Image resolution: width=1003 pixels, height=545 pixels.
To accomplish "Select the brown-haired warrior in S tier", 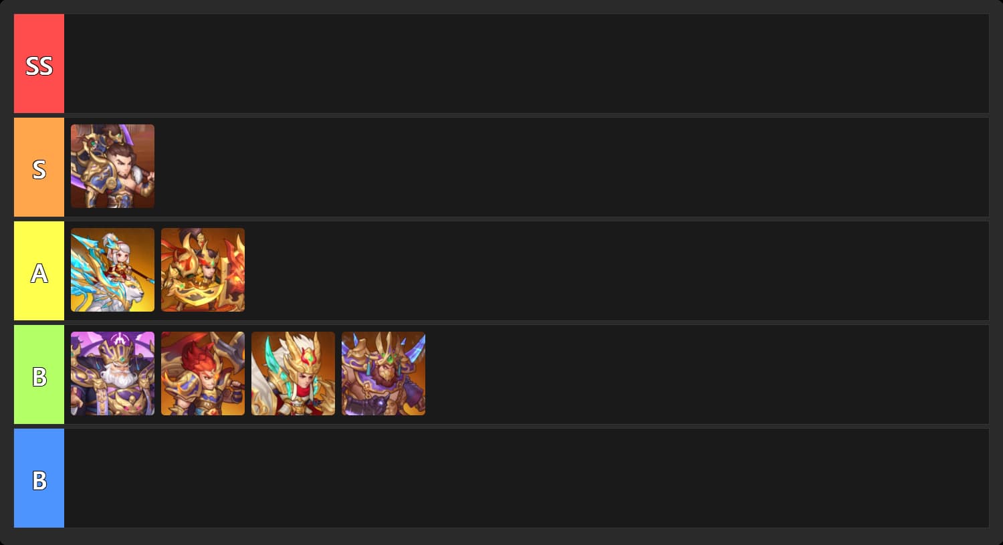I will click(112, 166).
